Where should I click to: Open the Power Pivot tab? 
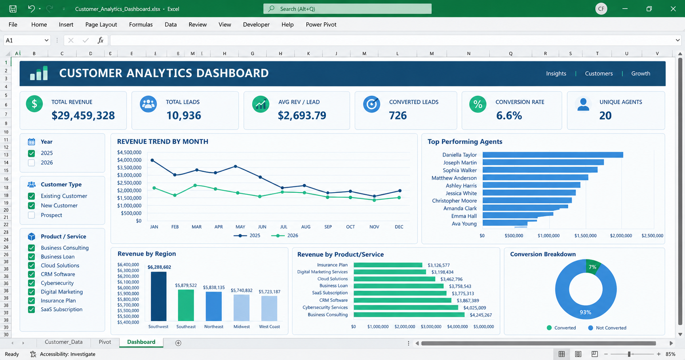[321, 25]
